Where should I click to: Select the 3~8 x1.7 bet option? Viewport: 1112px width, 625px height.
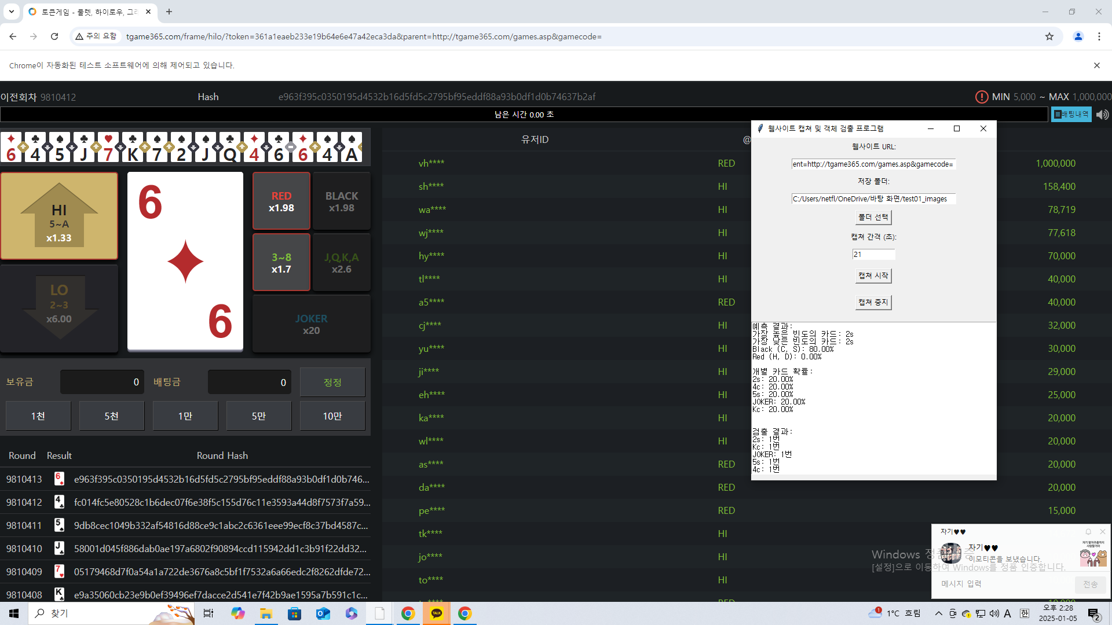pos(281,263)
